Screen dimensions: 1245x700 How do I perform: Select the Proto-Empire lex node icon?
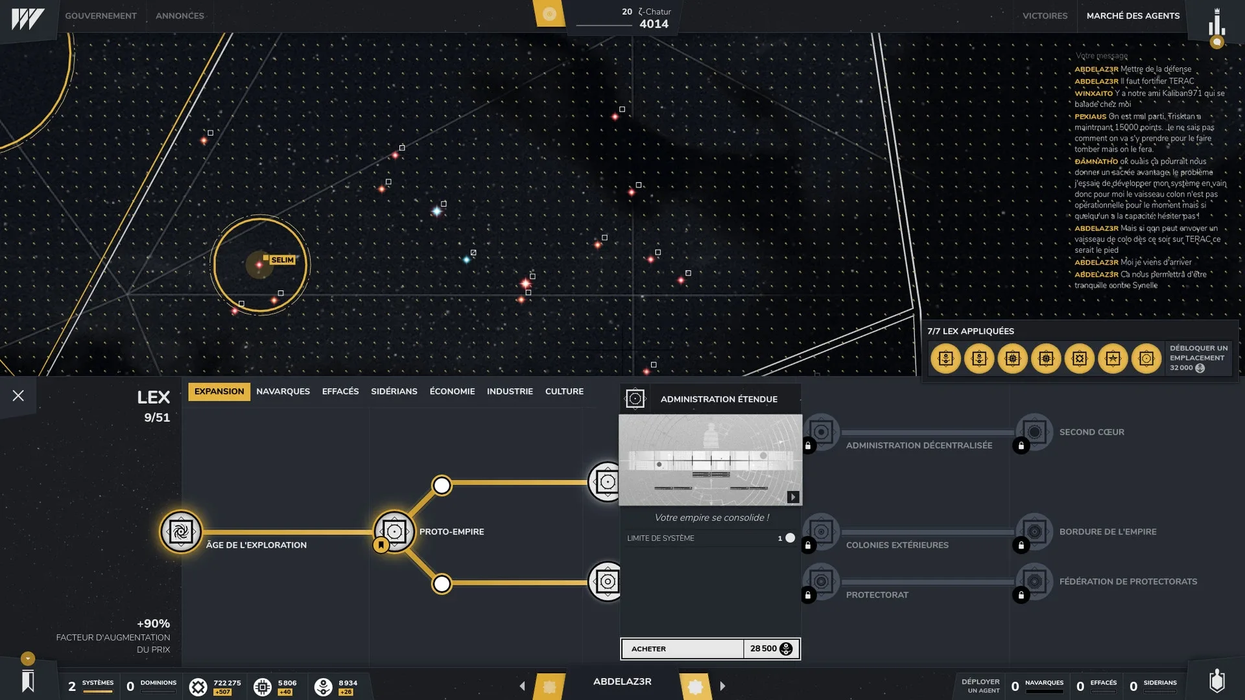tap(394, 531)
